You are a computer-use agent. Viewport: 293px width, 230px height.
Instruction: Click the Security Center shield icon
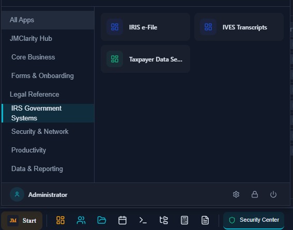tap(232, 220)
